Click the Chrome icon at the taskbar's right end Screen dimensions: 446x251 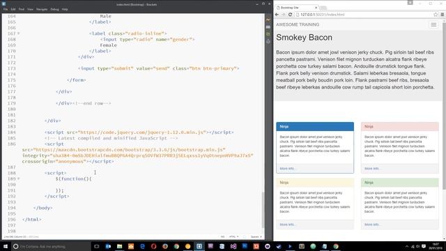336,246
